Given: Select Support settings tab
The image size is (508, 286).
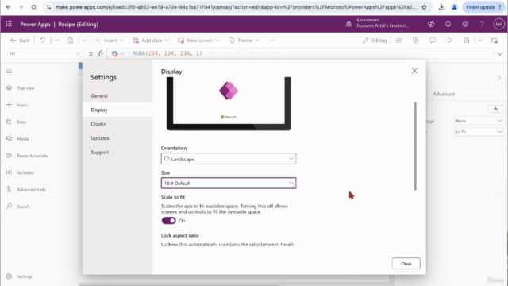Looking at the screenshot, I should coord(117,152).
